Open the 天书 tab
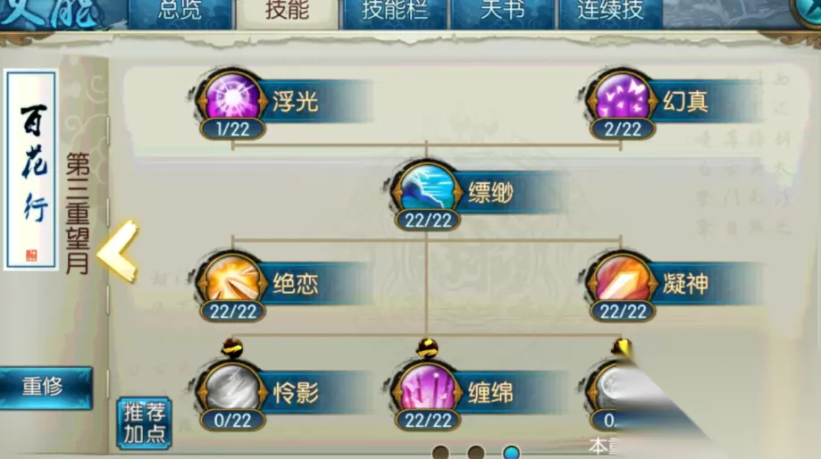This screenshot has width=821, height=459. pos(502,12)
